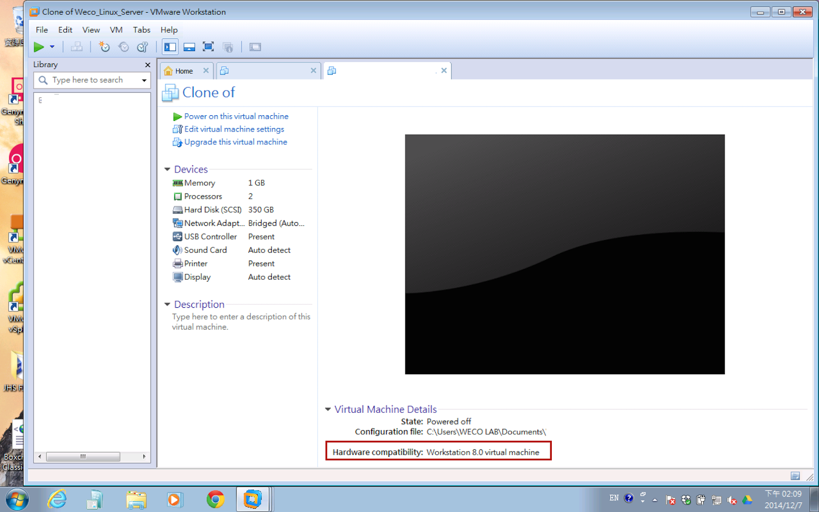Toggle the thumbnail bar toolbar button
The width and height of the screenshot is (819, 512).
(x=189, y=47)
